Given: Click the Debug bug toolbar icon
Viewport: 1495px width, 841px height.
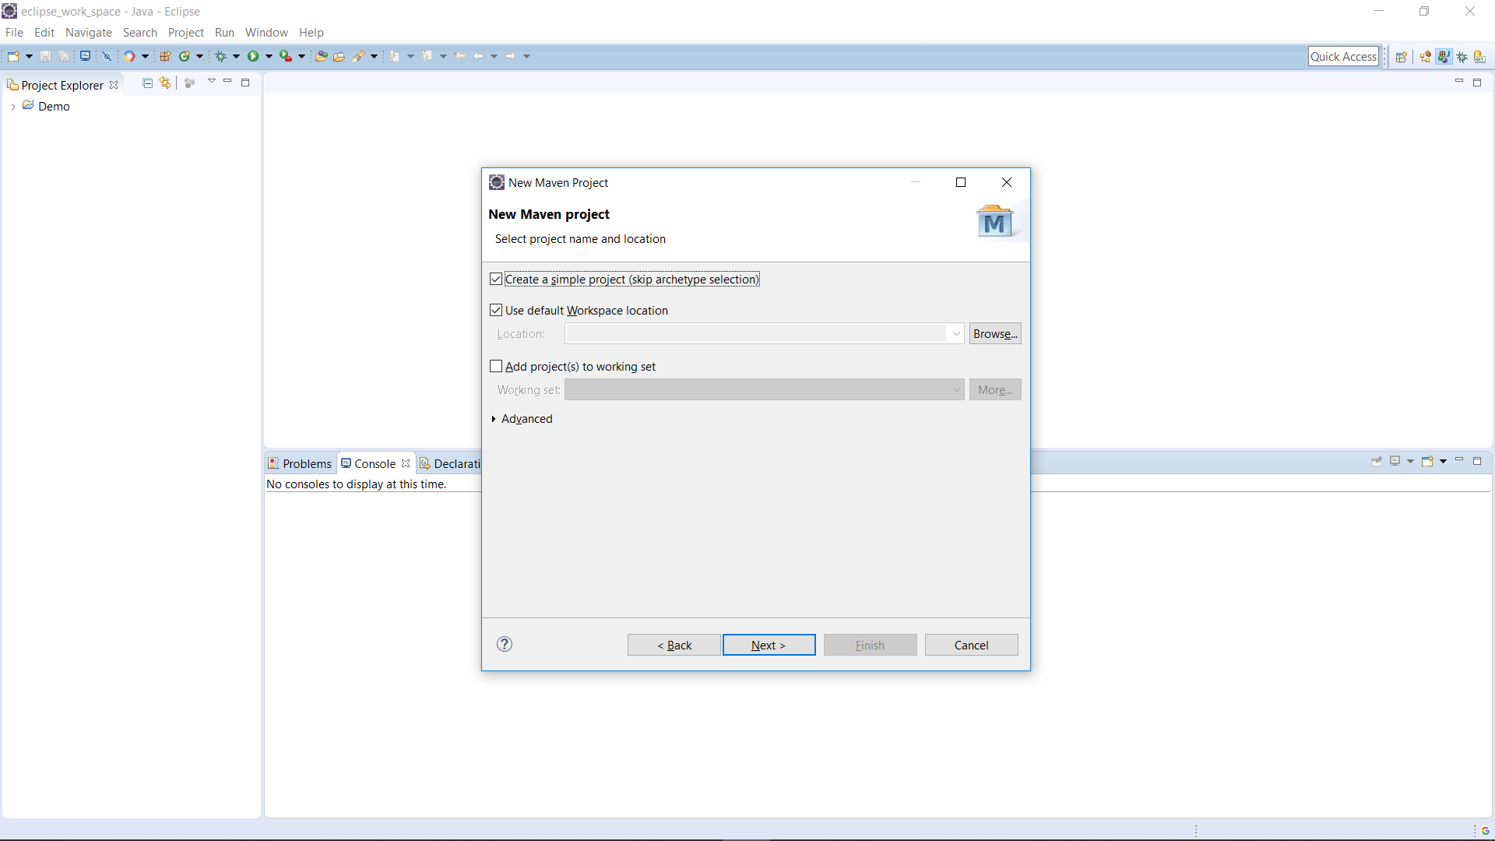Looking at the screenshot, I should (x=221, y=56).
